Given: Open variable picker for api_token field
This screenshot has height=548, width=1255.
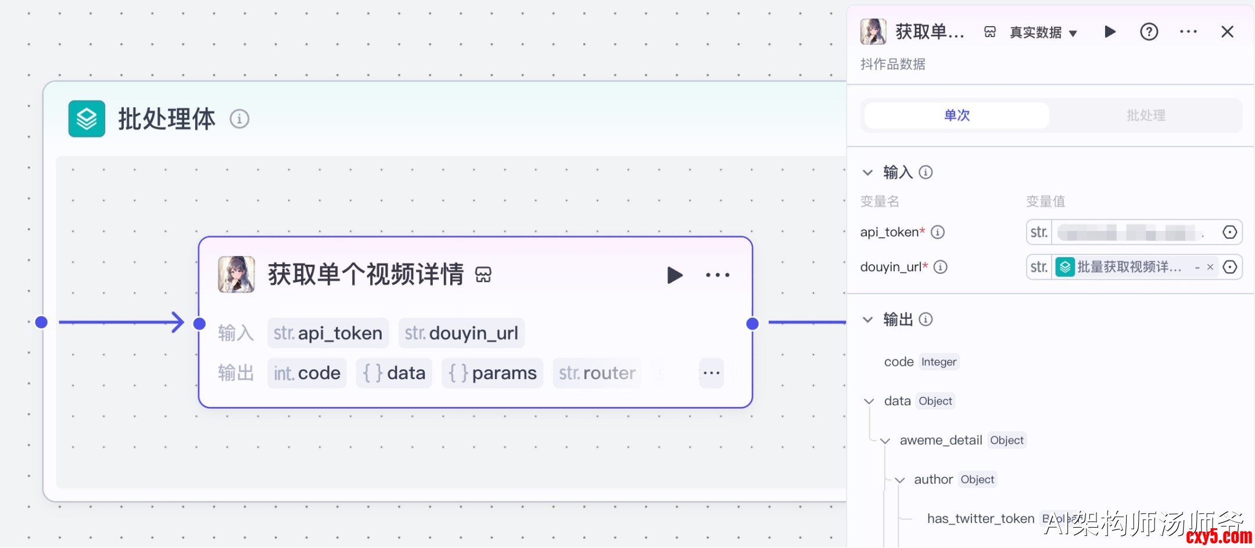Looking at the screenshot, I should 1229,232.
